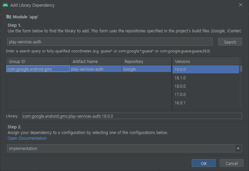
Task: Choose version 16.0.1
Action: click(x=206, y=103)
